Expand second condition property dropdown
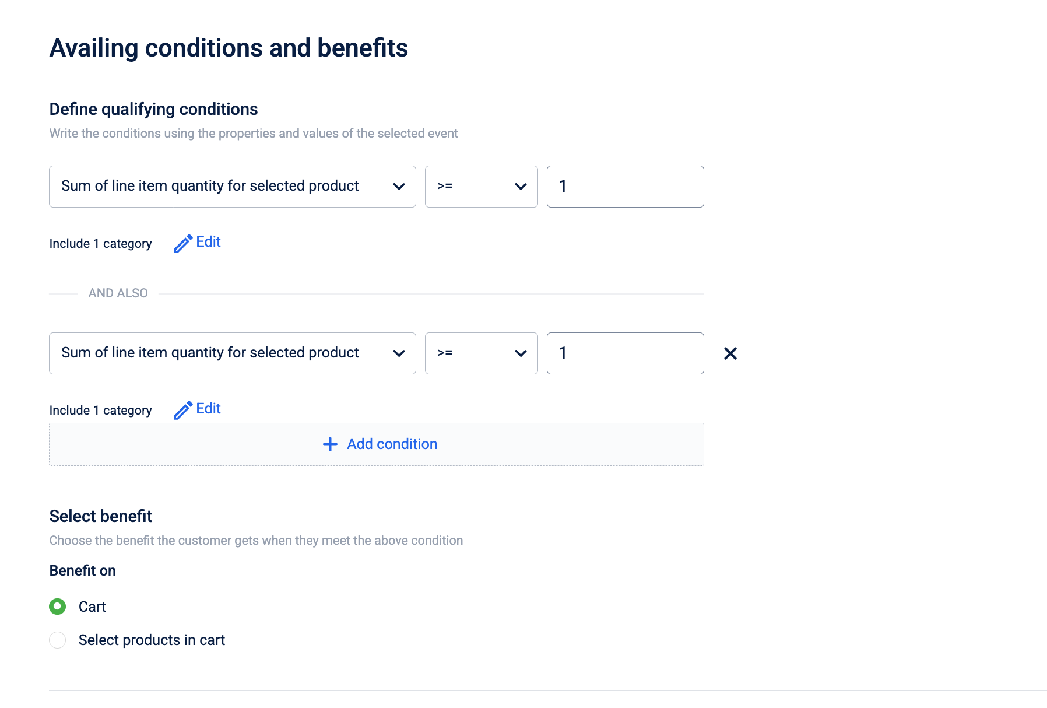The height and width of the screenshot is (708, 1047). click(x=232, y=353)
